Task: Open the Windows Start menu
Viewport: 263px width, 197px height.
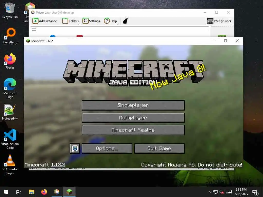Action: pos(6,192)
